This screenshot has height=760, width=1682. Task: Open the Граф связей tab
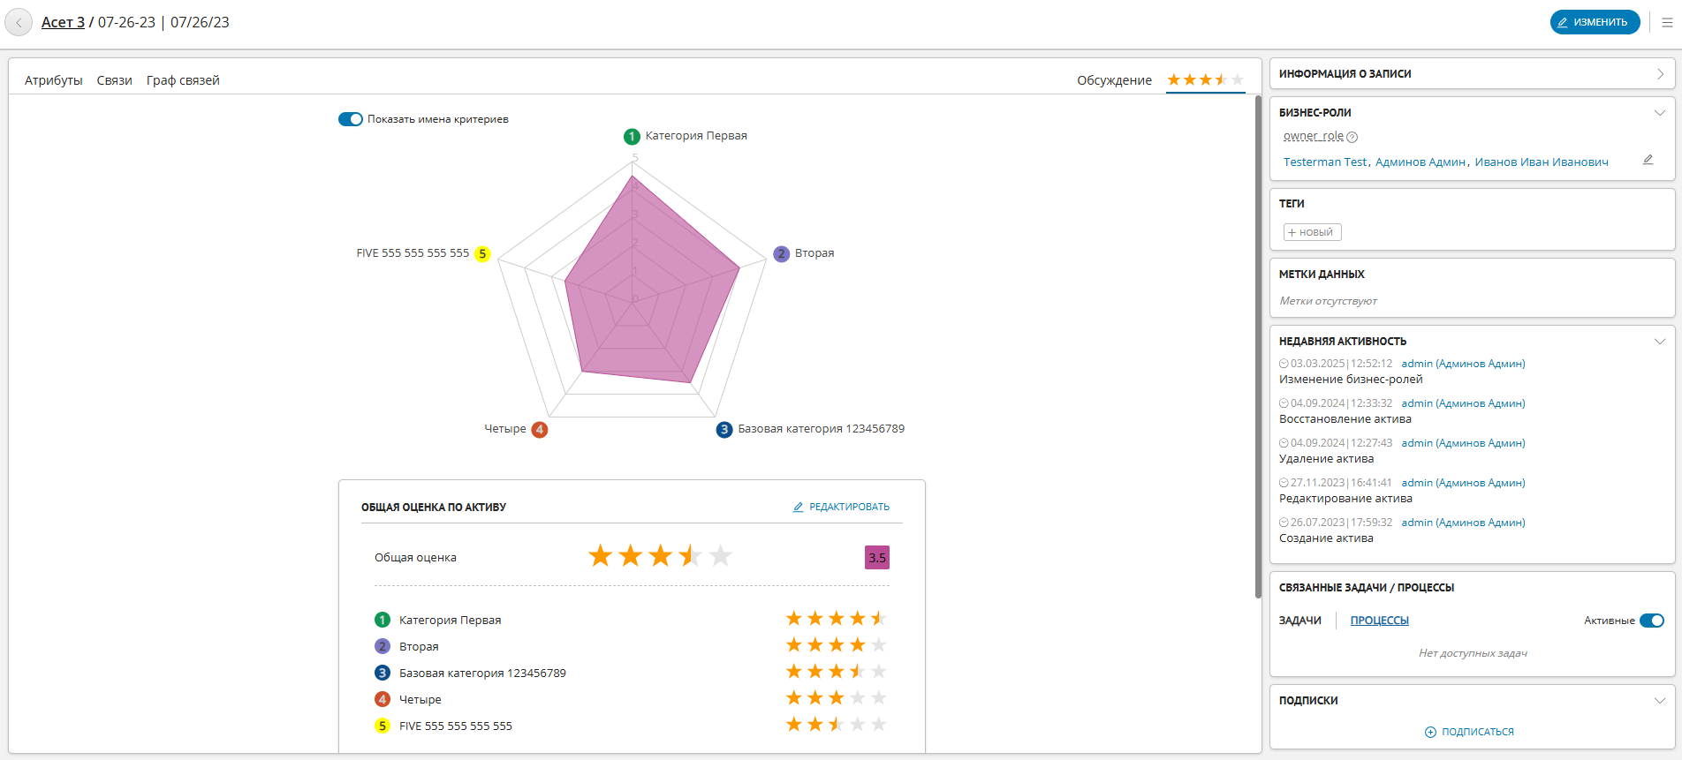(183, 80)
